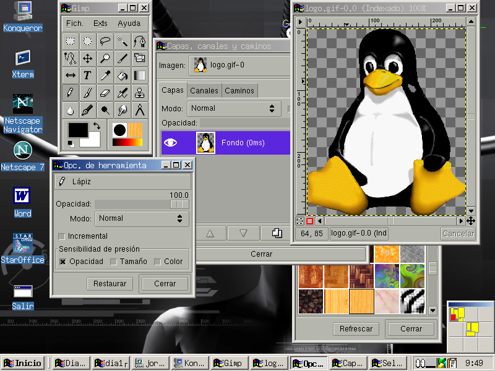Open image menu arrow at ruler corner

pyautogui.click(x=300, y=22)
